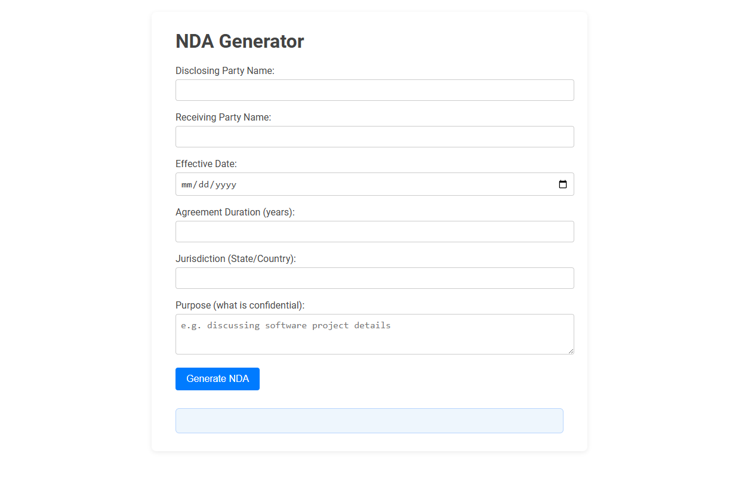Image resolution: width=739 pixels, height=487 pixels.
Task: Click the Jurisdiction State/Country input
Action: click(374, 278)
